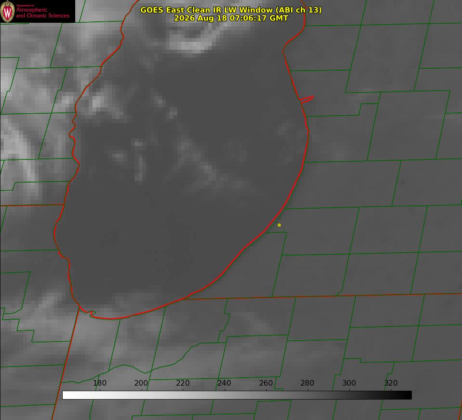Click the 300 colorbar tick label
462x420 pixels.
(x=349, y=383)
